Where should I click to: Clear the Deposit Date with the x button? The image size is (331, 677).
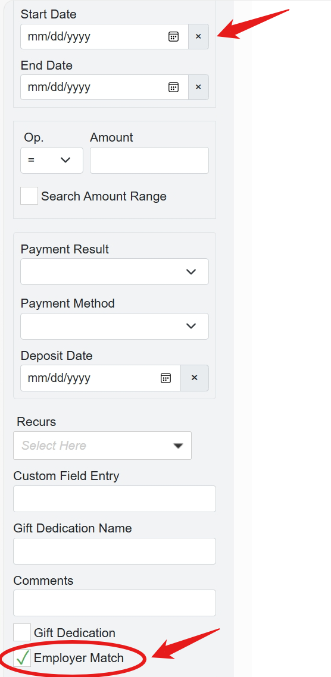(x=195, y=378)
